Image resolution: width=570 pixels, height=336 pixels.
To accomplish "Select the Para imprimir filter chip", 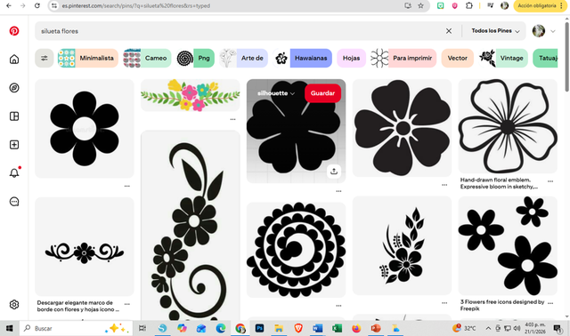I will click(x=403, y=58).
